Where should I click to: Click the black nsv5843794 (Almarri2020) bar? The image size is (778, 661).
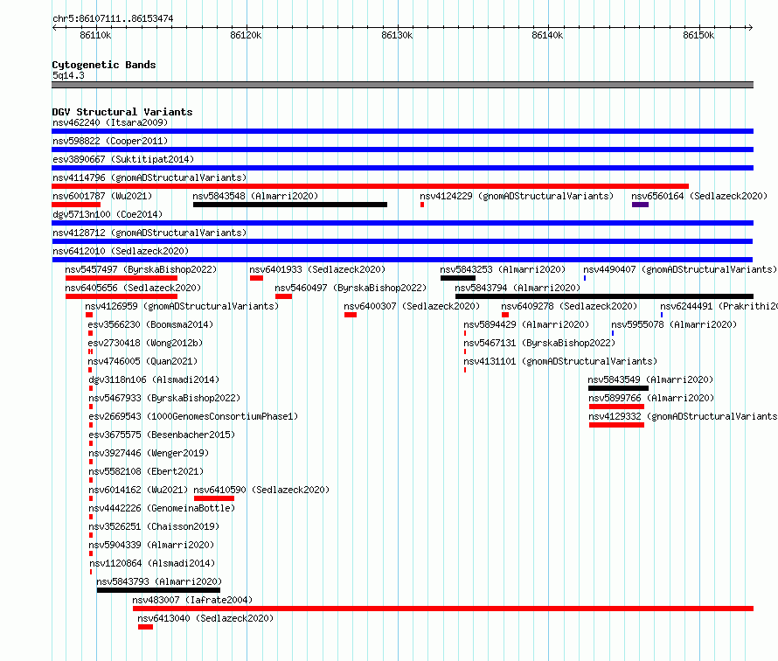[x=604, y=296]
